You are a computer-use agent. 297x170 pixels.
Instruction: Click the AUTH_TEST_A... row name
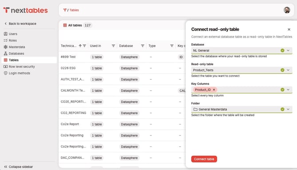point(73,79)
